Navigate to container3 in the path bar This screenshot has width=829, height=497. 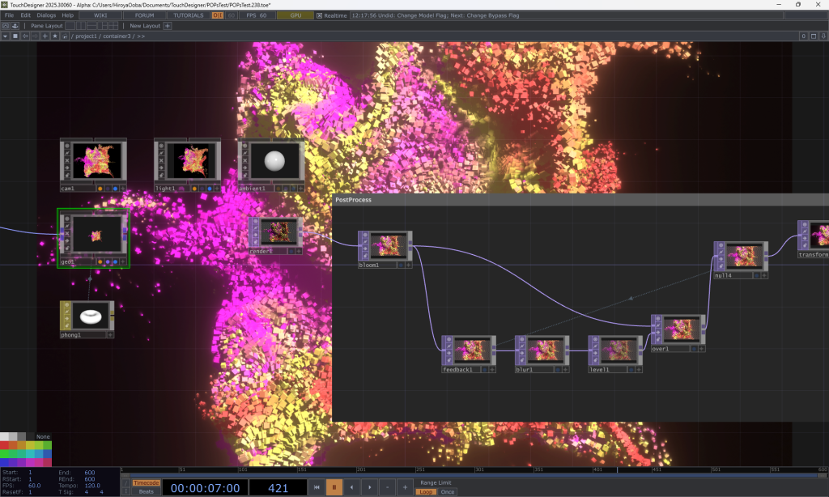coord(117,36)
